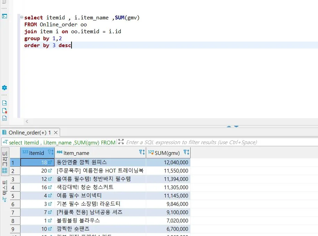
Task: Click the file icon with red badge
Action: pos(5,111)
